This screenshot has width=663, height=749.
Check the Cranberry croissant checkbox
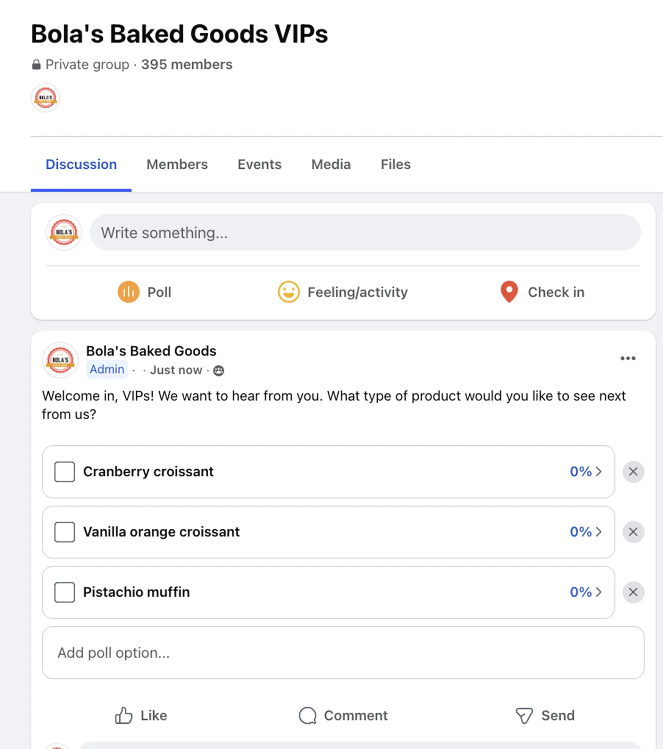point(65,472)
